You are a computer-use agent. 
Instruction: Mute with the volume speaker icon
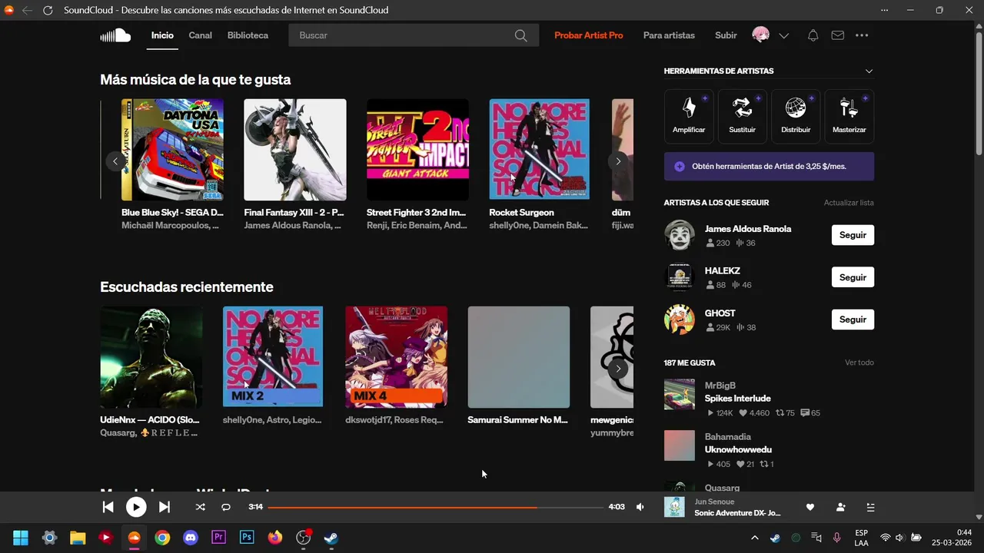640,507
